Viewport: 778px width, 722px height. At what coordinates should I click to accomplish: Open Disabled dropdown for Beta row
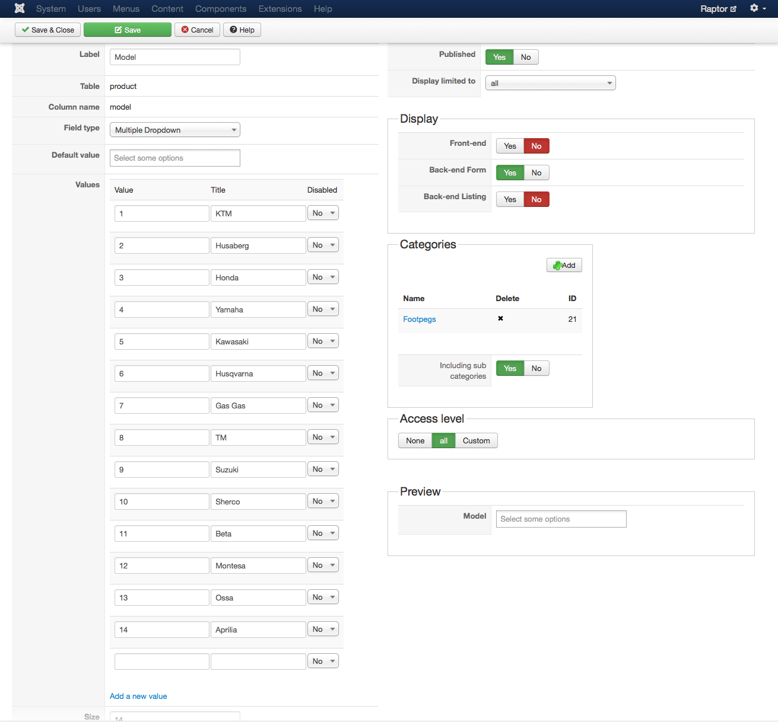click(x=323, y=533)
